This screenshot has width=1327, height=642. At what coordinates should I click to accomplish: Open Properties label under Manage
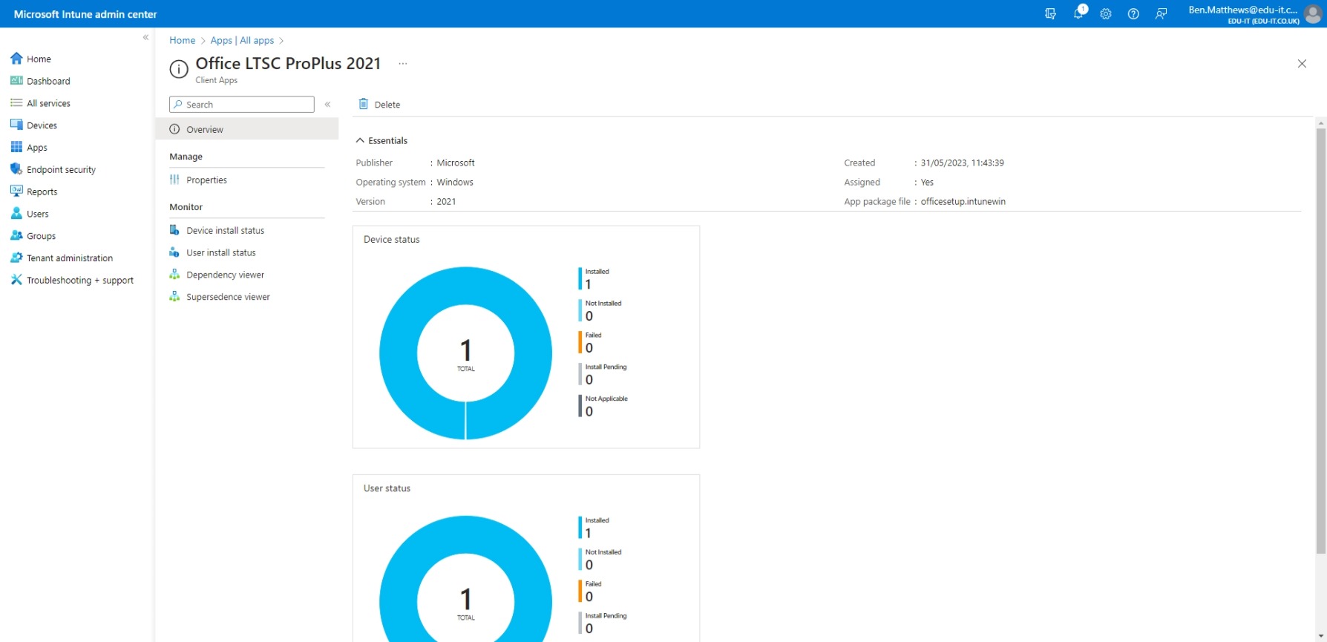click(206, 180)
